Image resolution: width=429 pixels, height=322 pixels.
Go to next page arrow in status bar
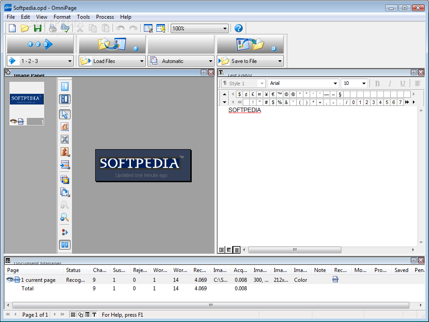click(55, 314)
